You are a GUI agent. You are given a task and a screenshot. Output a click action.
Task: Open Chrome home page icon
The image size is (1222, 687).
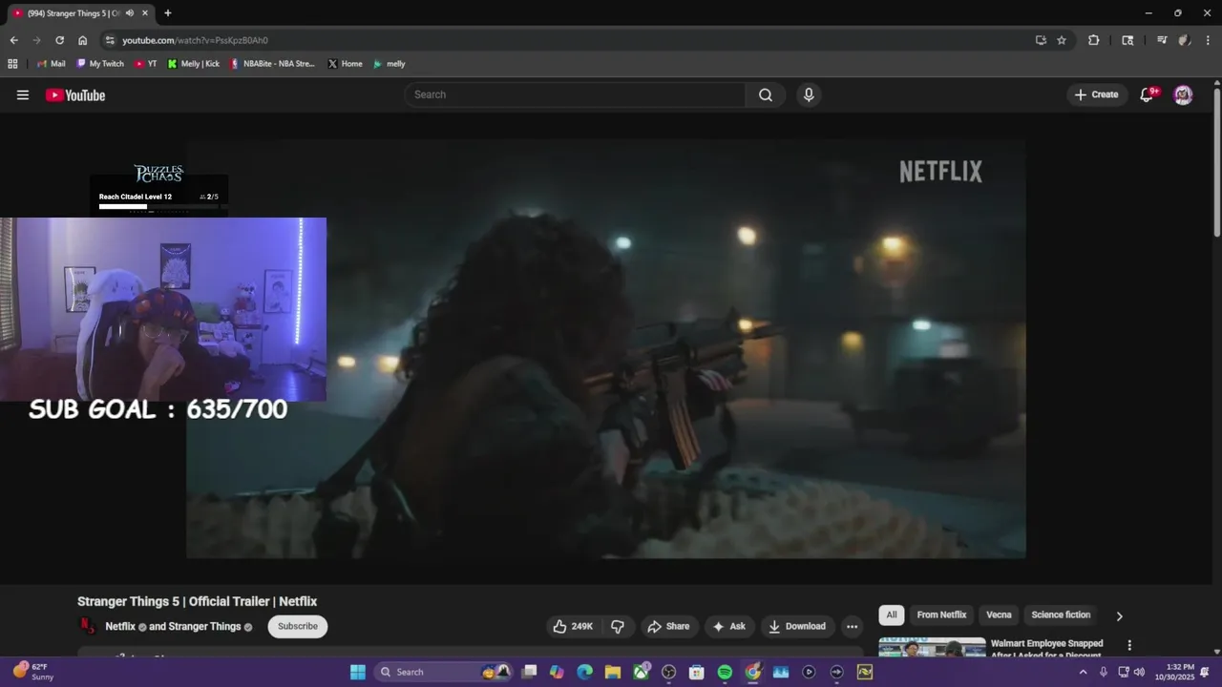coord(82,40)
